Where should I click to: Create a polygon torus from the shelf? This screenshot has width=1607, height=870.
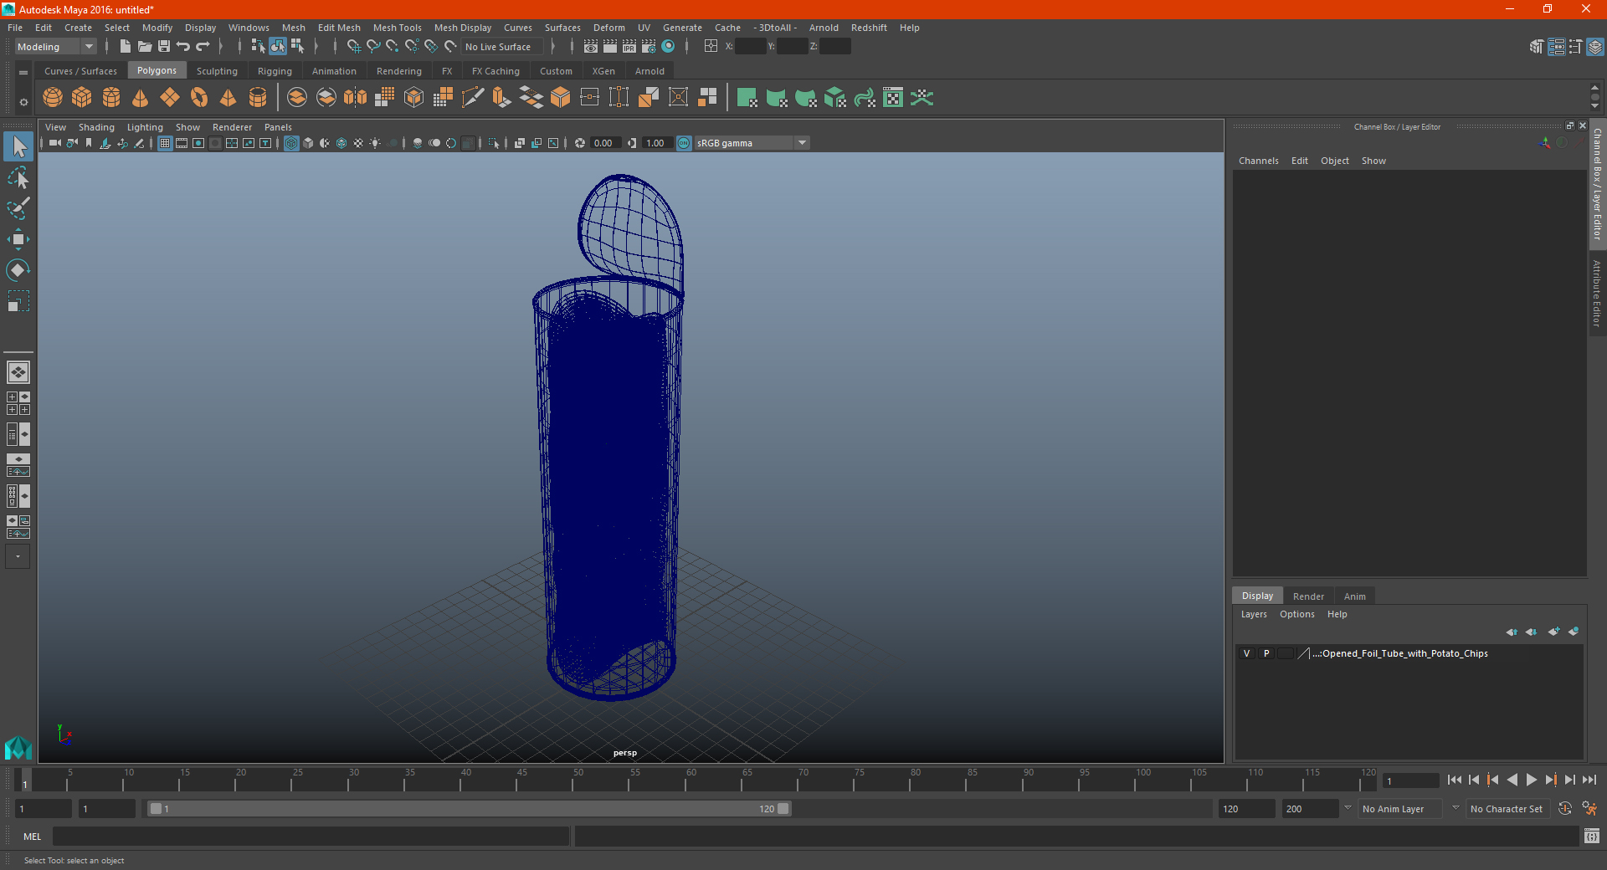199,98
